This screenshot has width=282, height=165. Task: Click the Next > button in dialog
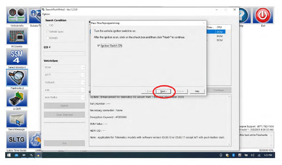163,91
